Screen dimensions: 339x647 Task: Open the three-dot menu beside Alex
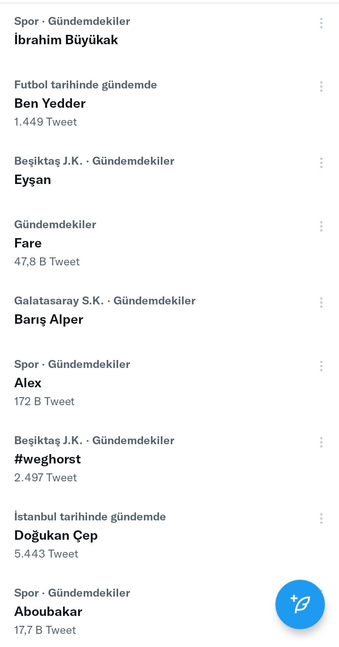[x=321, y=366]
